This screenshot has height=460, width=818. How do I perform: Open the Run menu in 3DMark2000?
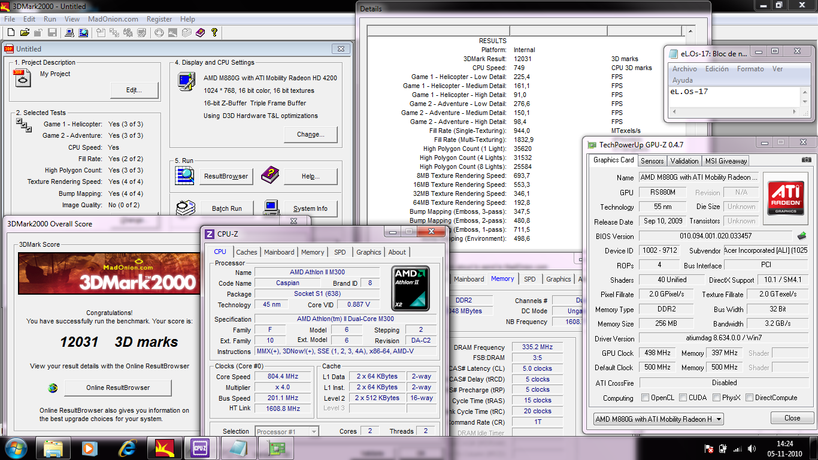click(x=50, y=19)
